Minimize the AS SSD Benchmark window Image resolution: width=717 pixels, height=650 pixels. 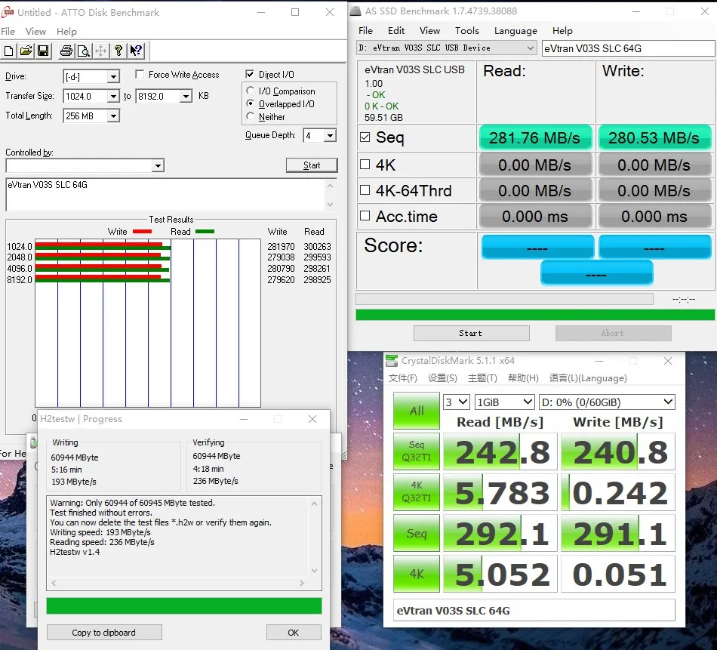(x=636, y=11)
